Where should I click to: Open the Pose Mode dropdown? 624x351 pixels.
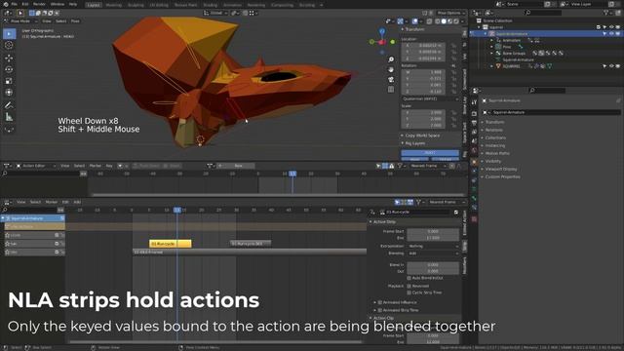(x=19, y=21)
